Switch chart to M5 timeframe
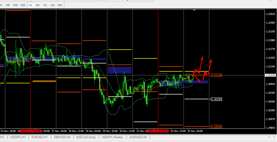The width and height of the screenshot is (277, 142). [x=8, y=5]
